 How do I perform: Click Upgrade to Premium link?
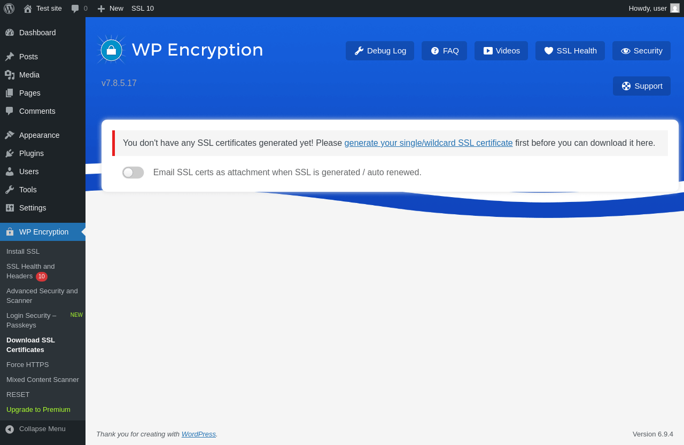38,410
